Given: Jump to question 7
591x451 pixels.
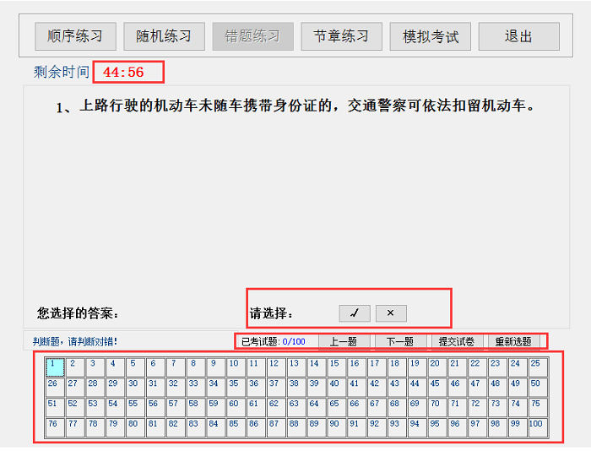Looking at the screenshot, I should 176,367.
